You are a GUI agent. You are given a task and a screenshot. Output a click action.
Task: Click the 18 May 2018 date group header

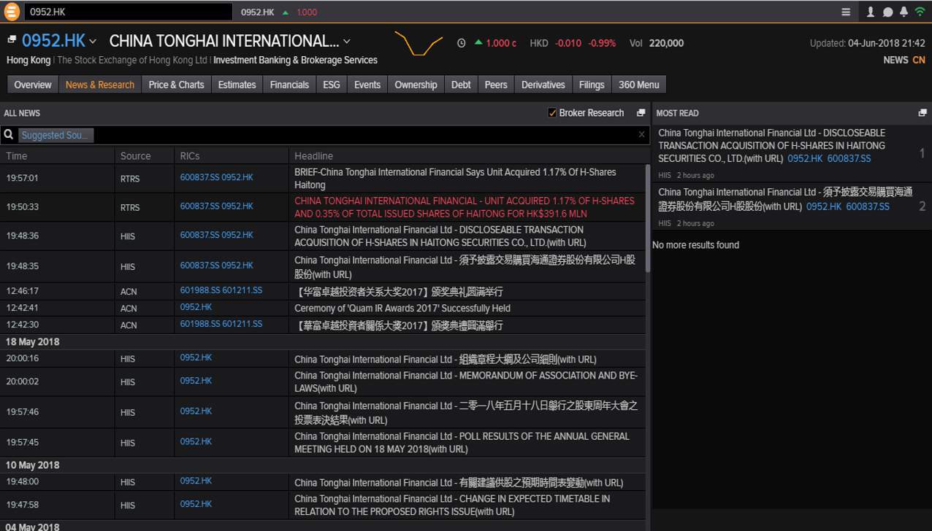tap(323, 341)
